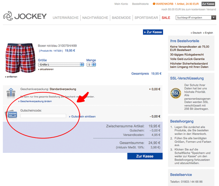Click entfernen to remove the boxer
Image resolution: width=219 pixels, height=186 pixels.
pos(11,77)
